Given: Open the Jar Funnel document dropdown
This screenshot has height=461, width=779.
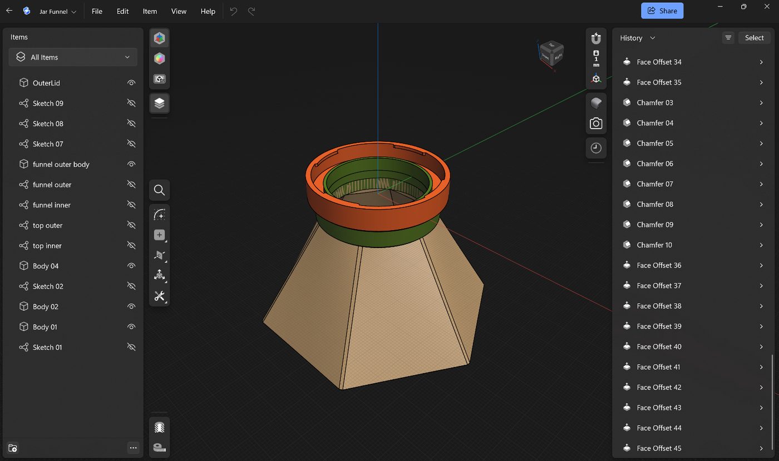Looking at the screenshot, I should pos(57,11).
